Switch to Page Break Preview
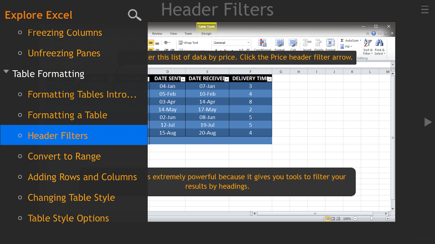 pyautogui.click(x=338, y=219)
